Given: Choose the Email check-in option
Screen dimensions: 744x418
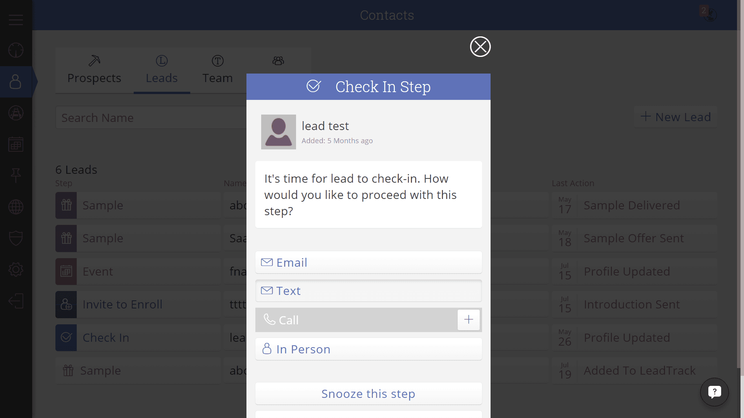Looking at the screenshot, I should [369, 262].
